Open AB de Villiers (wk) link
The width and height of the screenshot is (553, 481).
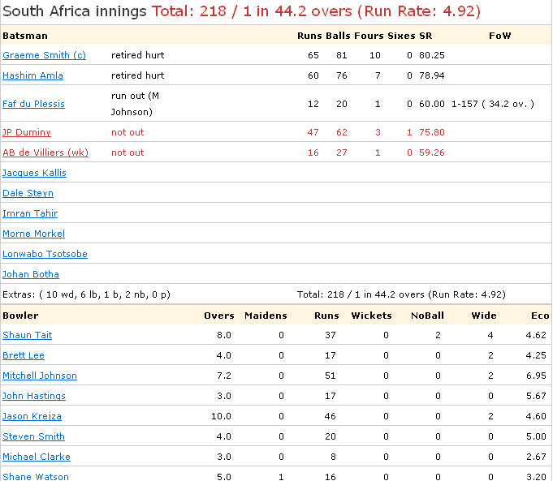(45, 152)
